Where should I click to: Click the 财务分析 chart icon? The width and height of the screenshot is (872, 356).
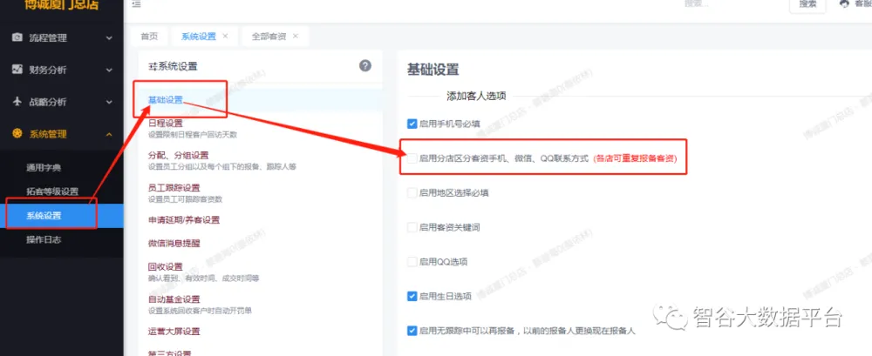(x=17, y=70)
